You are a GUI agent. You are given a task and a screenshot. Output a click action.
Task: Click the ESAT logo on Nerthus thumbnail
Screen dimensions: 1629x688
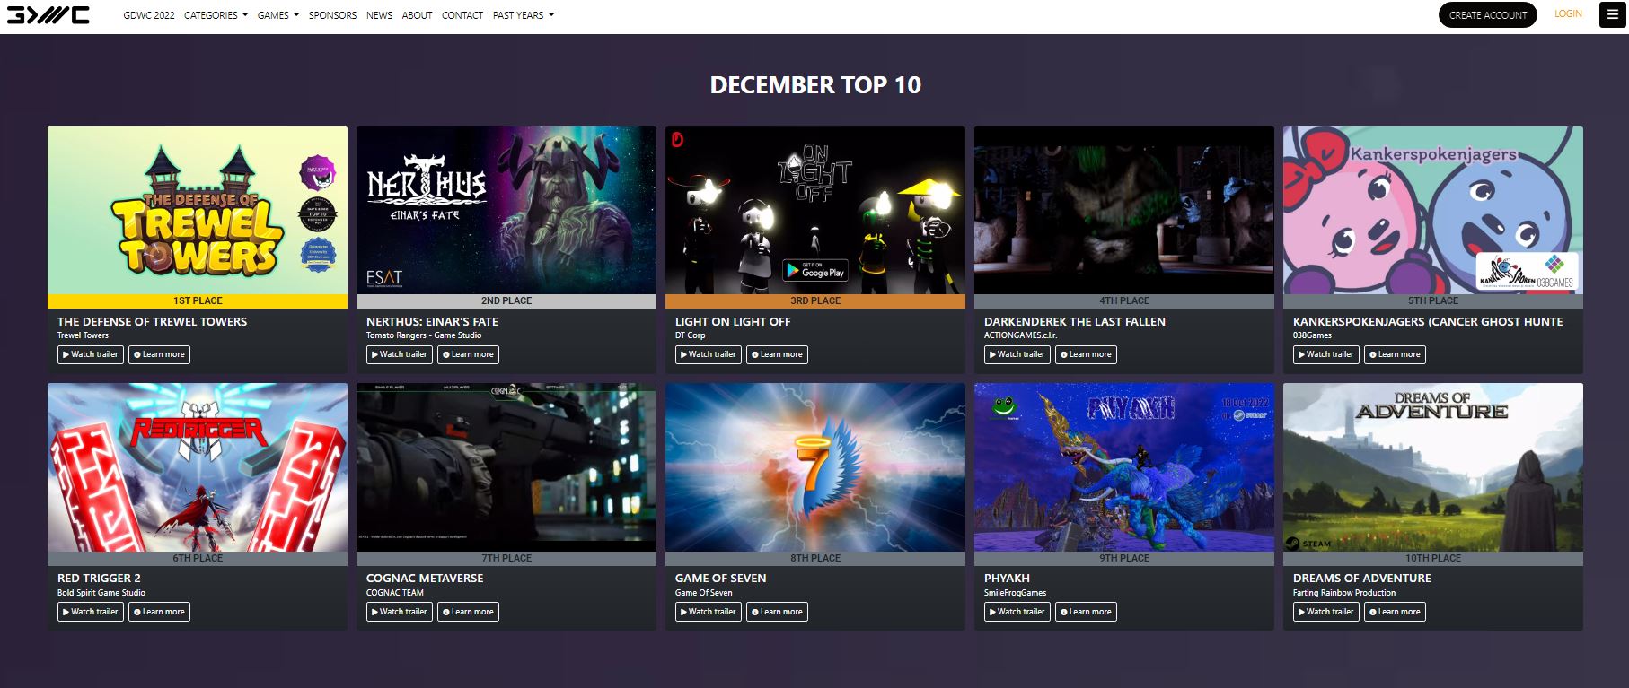[x=383, y=277]
